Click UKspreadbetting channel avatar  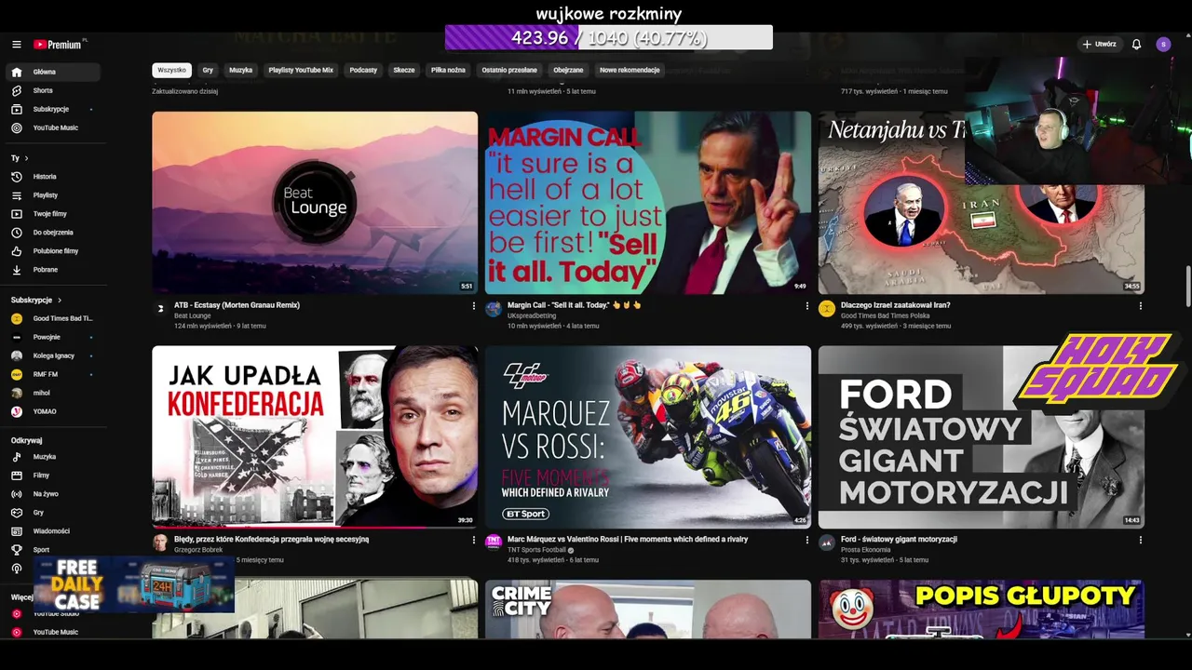click(x=494, y=309)
